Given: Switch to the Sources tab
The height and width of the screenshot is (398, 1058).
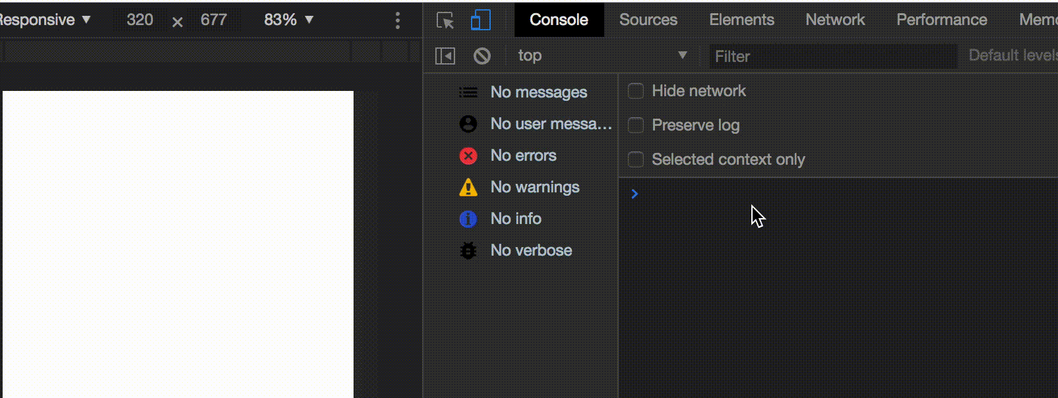Looking at the screenshot, I should click(x=648, y=20).
